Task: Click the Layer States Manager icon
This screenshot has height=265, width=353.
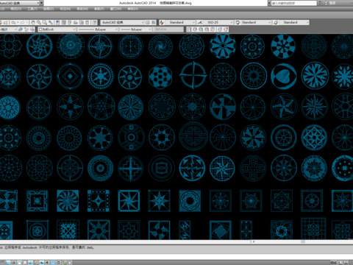Action: (32, 29)
